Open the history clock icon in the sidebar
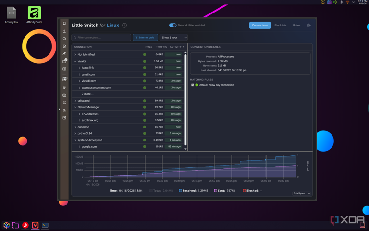The width and height of the screenshot is (369, 231). point(64,38)
